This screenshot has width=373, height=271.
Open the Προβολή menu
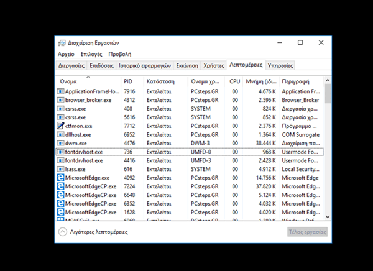point(119,54)
